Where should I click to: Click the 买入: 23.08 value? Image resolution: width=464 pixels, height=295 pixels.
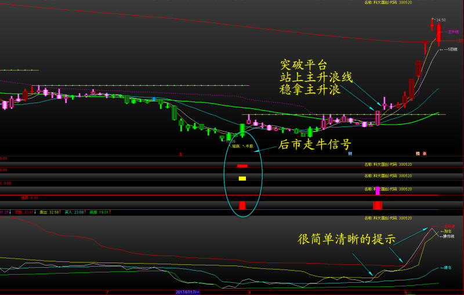[75, 212]
